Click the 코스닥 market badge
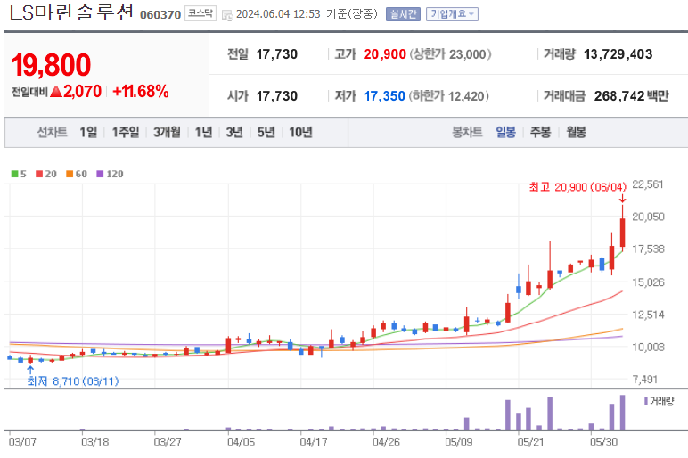 point(201,14)
